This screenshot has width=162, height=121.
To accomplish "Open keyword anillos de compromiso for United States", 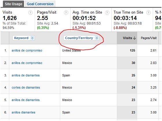I will [x=27, y=50].
